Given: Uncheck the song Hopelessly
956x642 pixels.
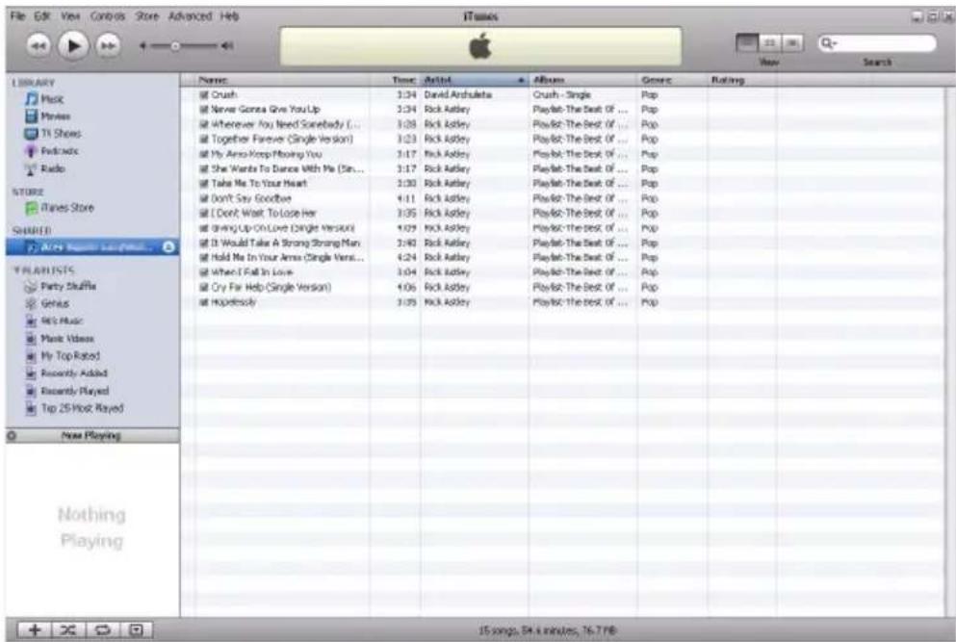Looking at the screenshot, I should tap(204, 302).
